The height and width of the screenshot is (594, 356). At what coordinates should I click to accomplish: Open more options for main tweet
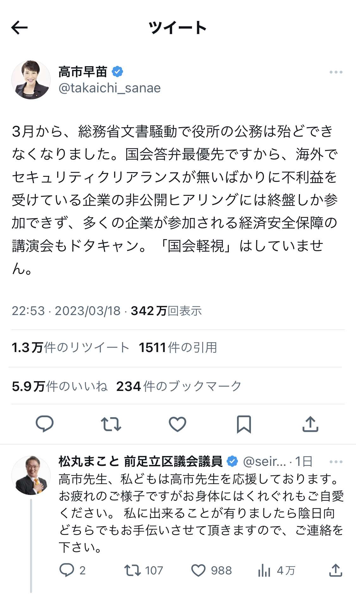click(336, 72)
